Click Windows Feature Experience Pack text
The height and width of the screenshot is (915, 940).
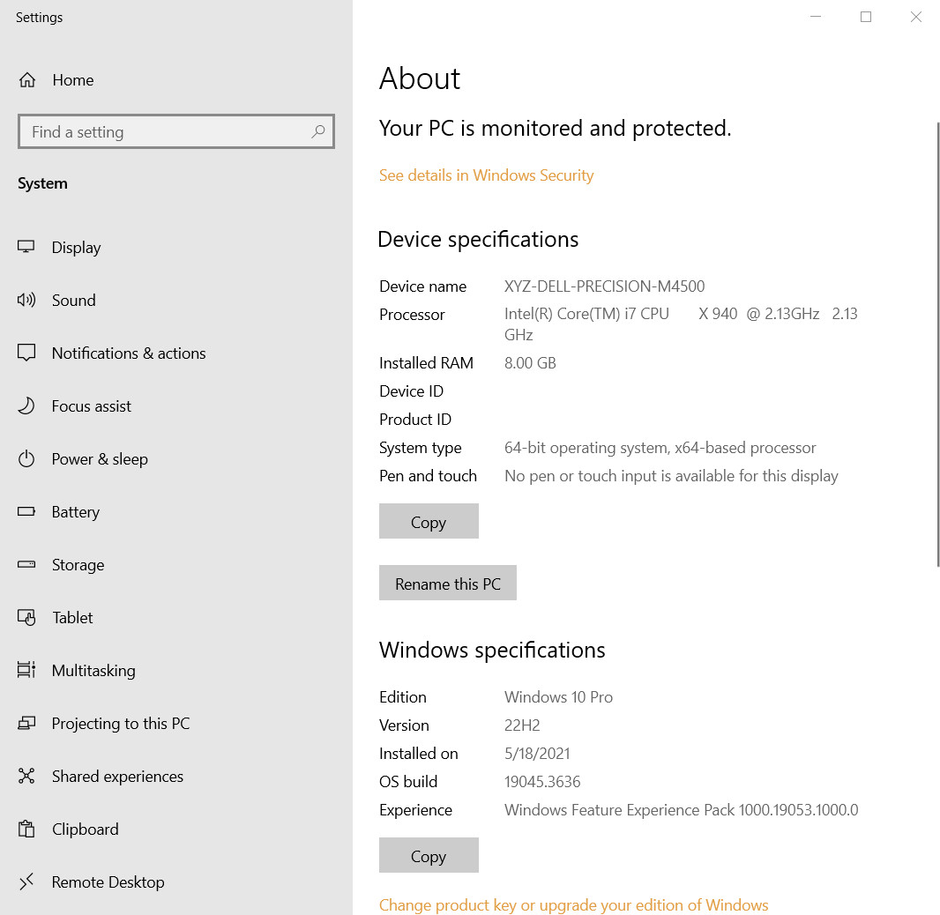click(681, 809)
